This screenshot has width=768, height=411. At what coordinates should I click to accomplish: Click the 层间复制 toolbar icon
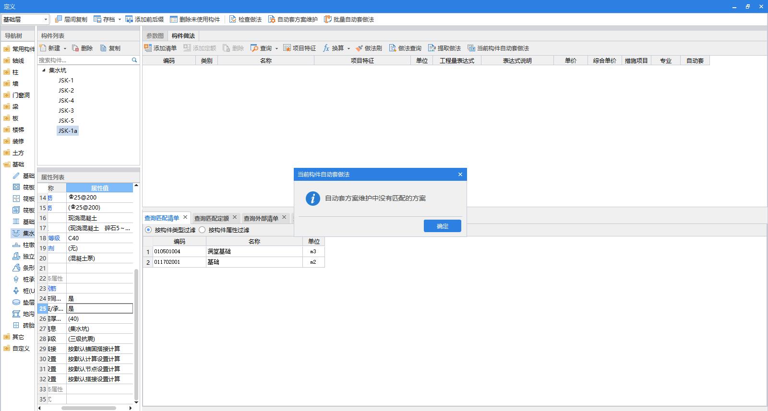(59, 19)
